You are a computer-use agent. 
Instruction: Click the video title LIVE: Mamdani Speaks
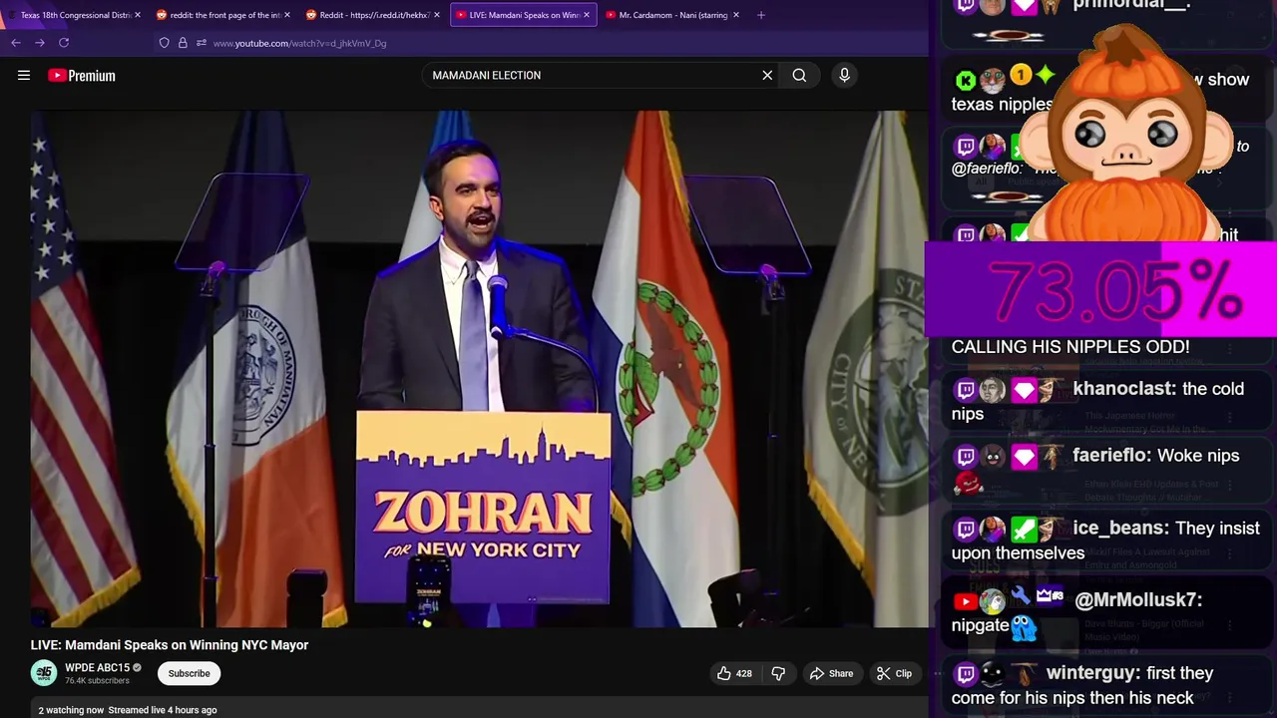(170, 645)
